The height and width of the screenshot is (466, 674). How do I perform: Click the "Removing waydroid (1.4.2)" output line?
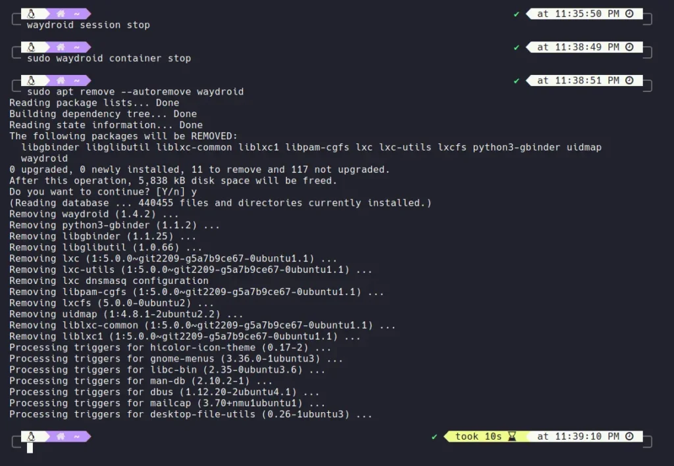tap(94, 214)
